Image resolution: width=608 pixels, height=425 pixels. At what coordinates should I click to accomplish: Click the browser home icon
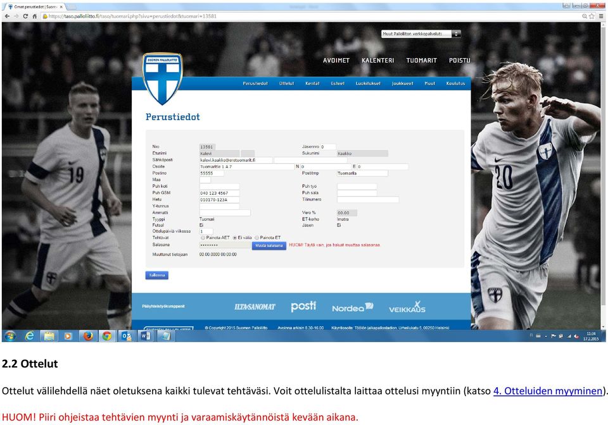click(34, 16)
